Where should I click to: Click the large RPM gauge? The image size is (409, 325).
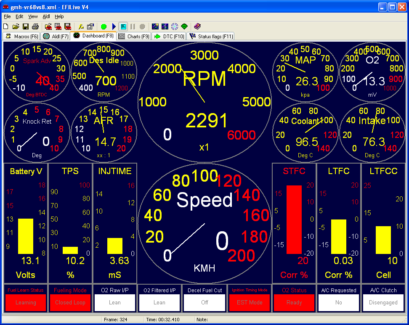204,101
